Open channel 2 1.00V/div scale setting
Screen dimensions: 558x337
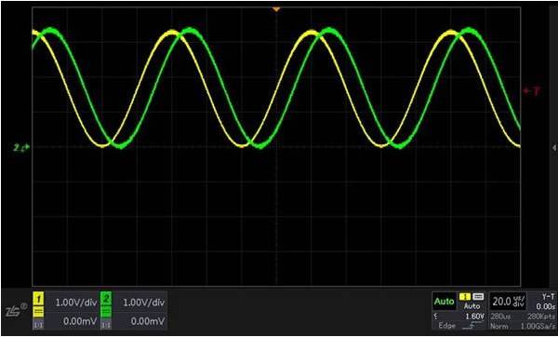[144, 303]
